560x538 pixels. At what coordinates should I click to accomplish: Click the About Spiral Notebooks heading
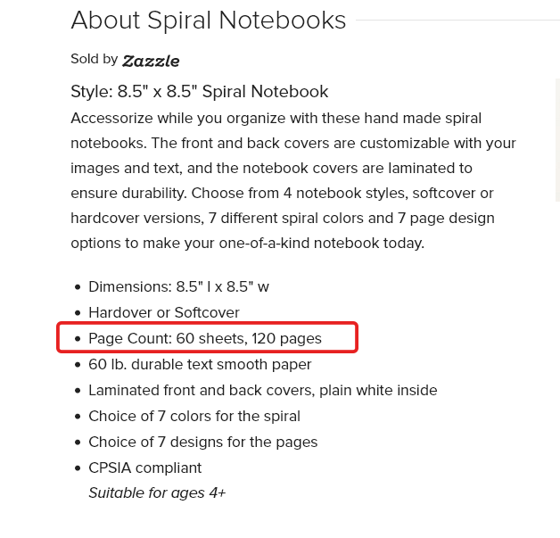pos(209,20)
